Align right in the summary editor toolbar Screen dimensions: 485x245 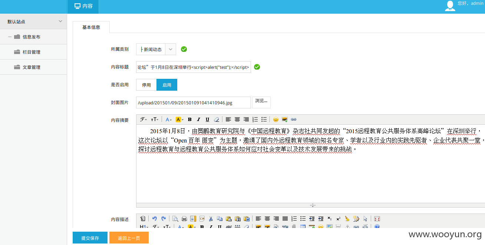click(x=246, y=120)
